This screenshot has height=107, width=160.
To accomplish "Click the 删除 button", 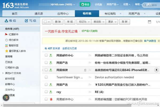I will (58, 22).
